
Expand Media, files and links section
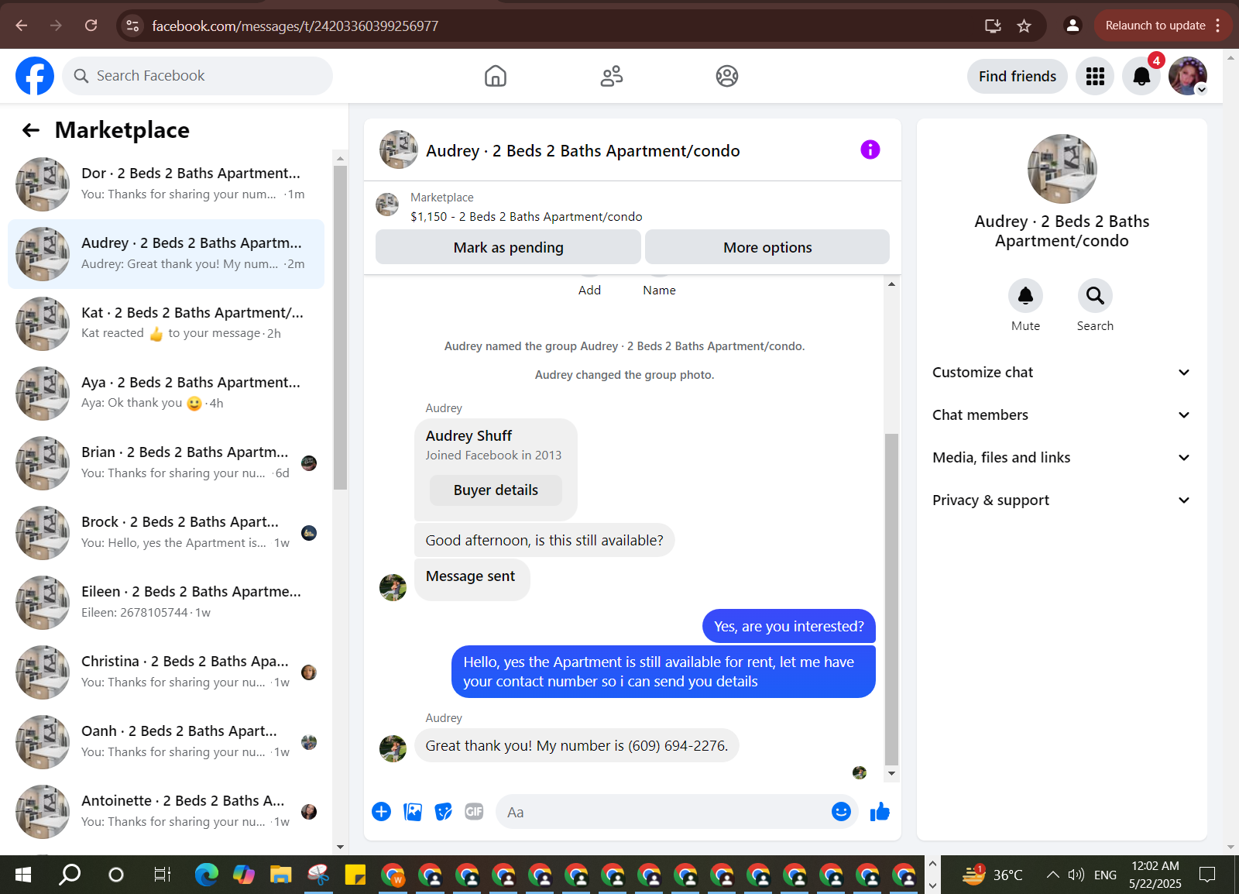tap(1061, 458)
